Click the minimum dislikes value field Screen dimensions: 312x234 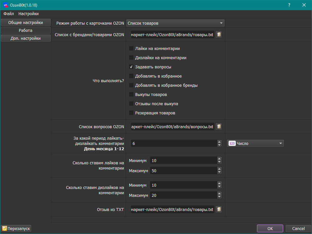coord(184,185)
